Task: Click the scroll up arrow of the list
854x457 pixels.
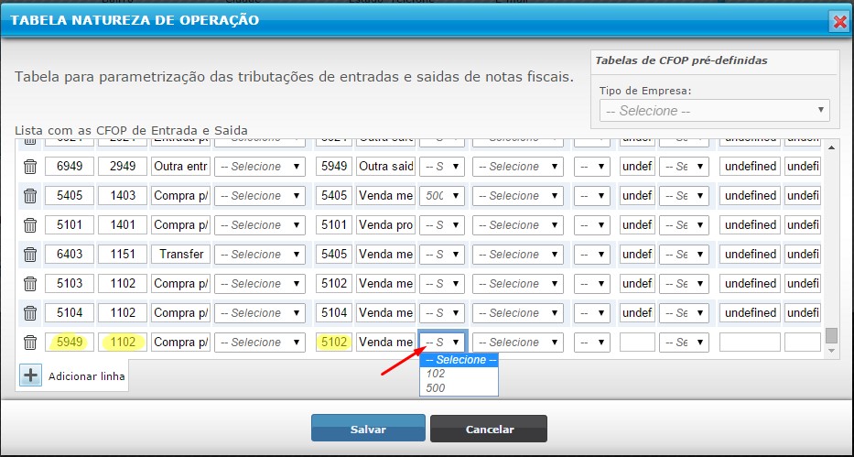Action: [x=831, y=147]
